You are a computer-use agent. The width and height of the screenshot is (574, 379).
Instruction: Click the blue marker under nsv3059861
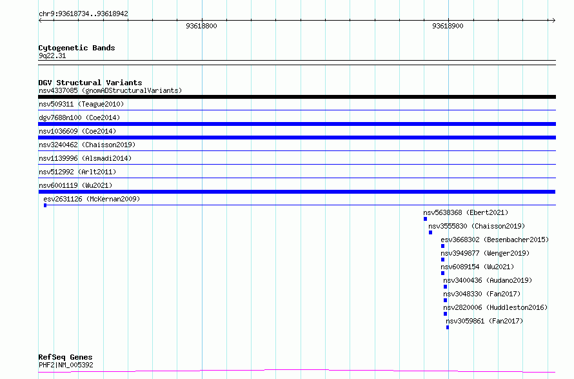point(448,328)
